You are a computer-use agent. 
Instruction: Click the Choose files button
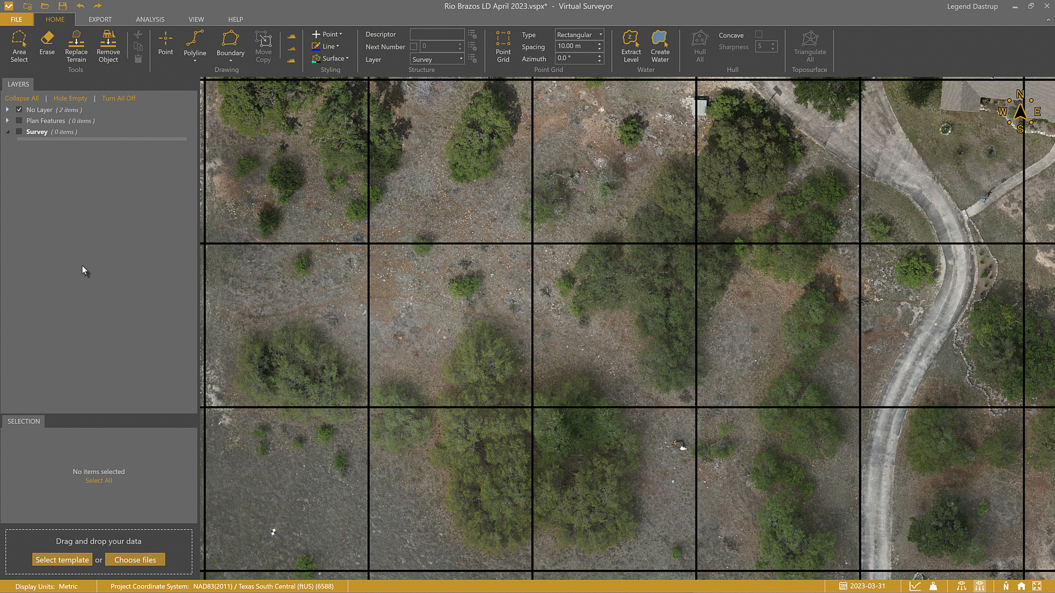pyautogui.click(x=135, y=560)
